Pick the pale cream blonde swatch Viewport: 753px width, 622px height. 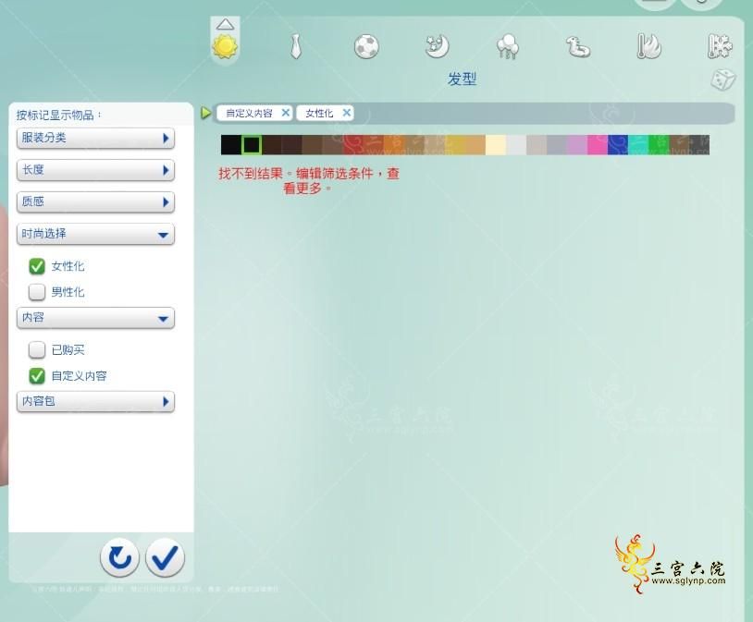pyautogui.click(x=496, y=145)
